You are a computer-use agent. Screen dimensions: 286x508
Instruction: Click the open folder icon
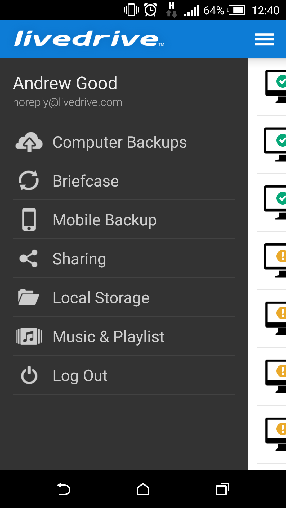[29, 297]
